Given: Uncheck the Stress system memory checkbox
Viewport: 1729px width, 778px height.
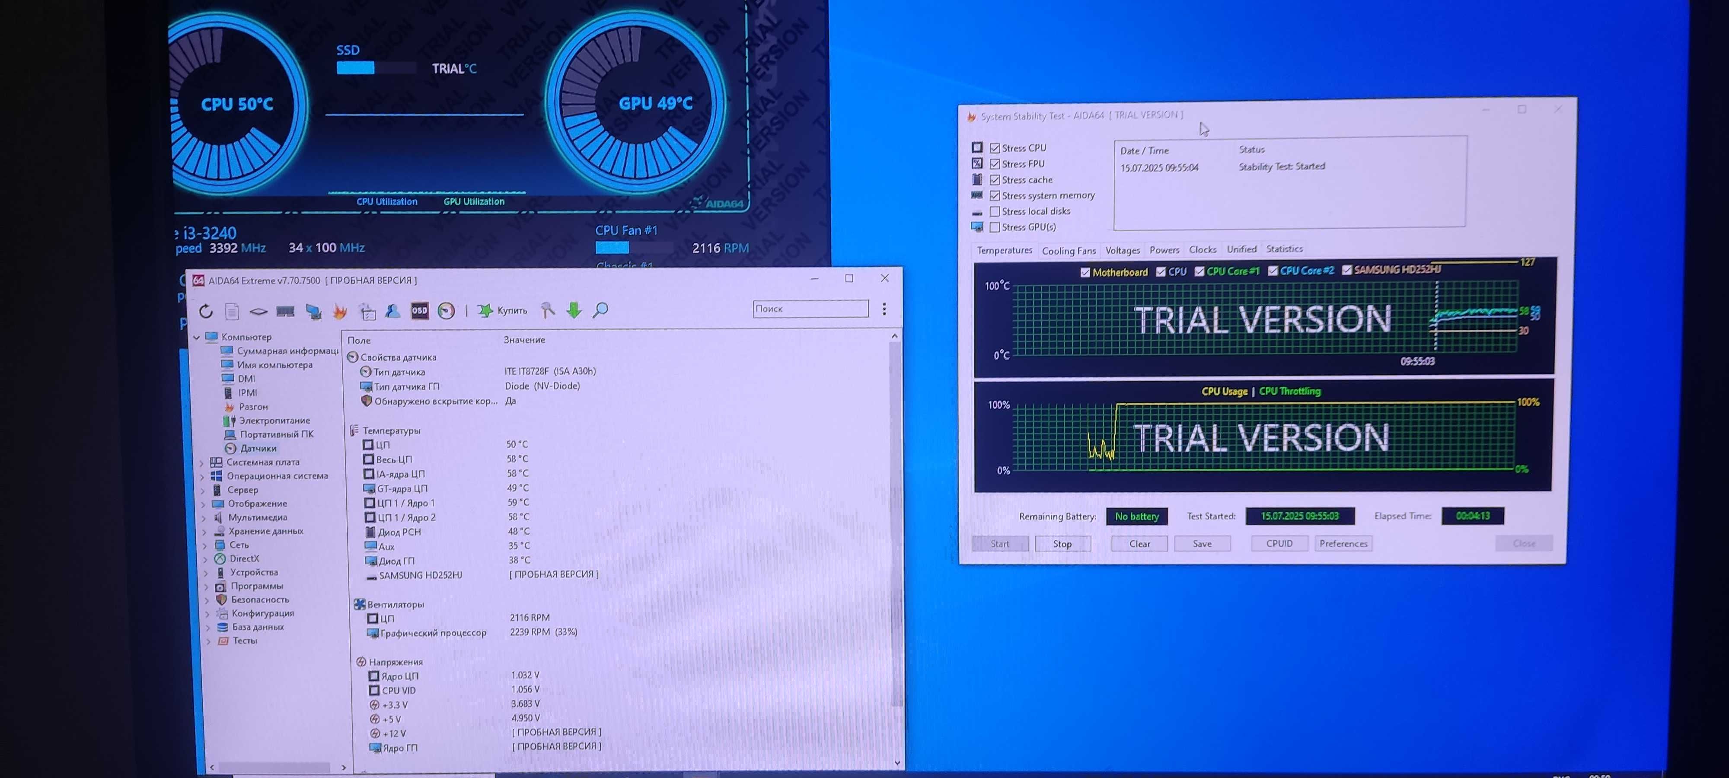Looking at the screenshot, I should [x=995, y=196].
